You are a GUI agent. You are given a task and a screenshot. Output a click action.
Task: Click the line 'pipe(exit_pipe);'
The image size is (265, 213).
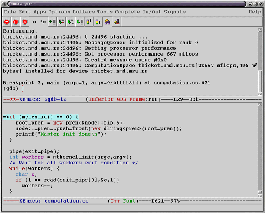coord(34,151)
